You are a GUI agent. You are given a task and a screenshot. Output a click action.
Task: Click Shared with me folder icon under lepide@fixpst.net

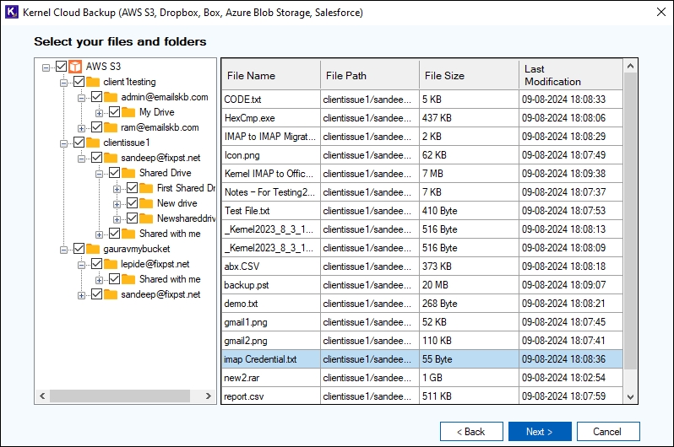(128, 279)
